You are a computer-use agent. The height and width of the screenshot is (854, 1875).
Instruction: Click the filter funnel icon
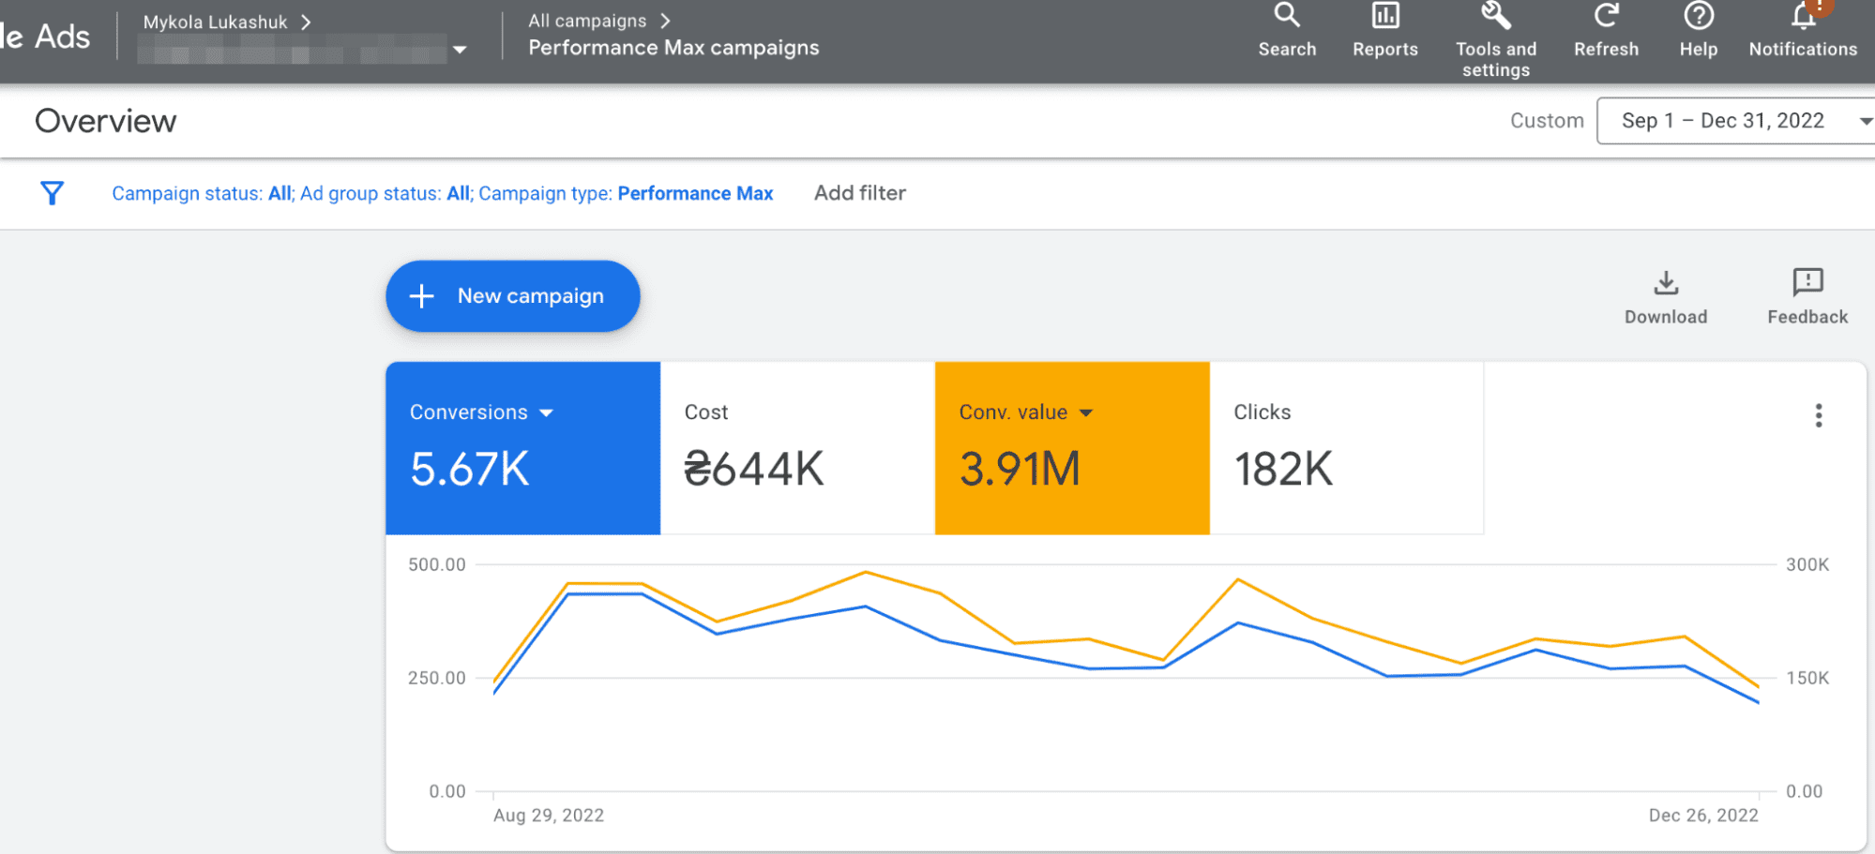pos(52,193)
